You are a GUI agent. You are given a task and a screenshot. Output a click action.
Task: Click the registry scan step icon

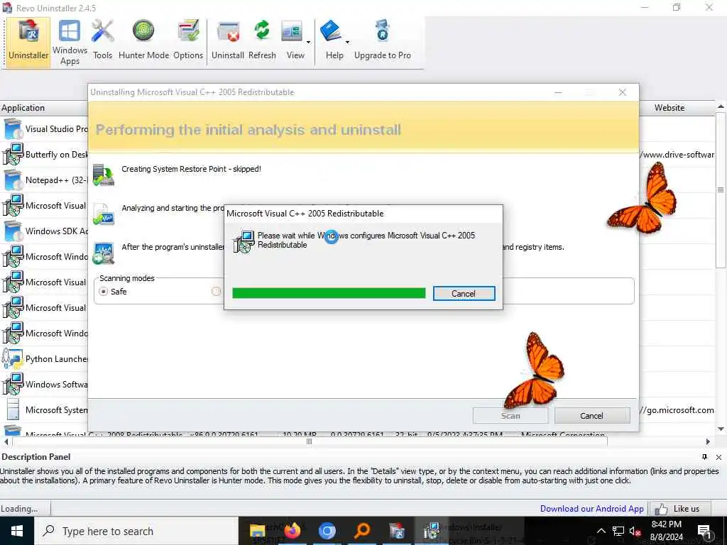(103, 253)
